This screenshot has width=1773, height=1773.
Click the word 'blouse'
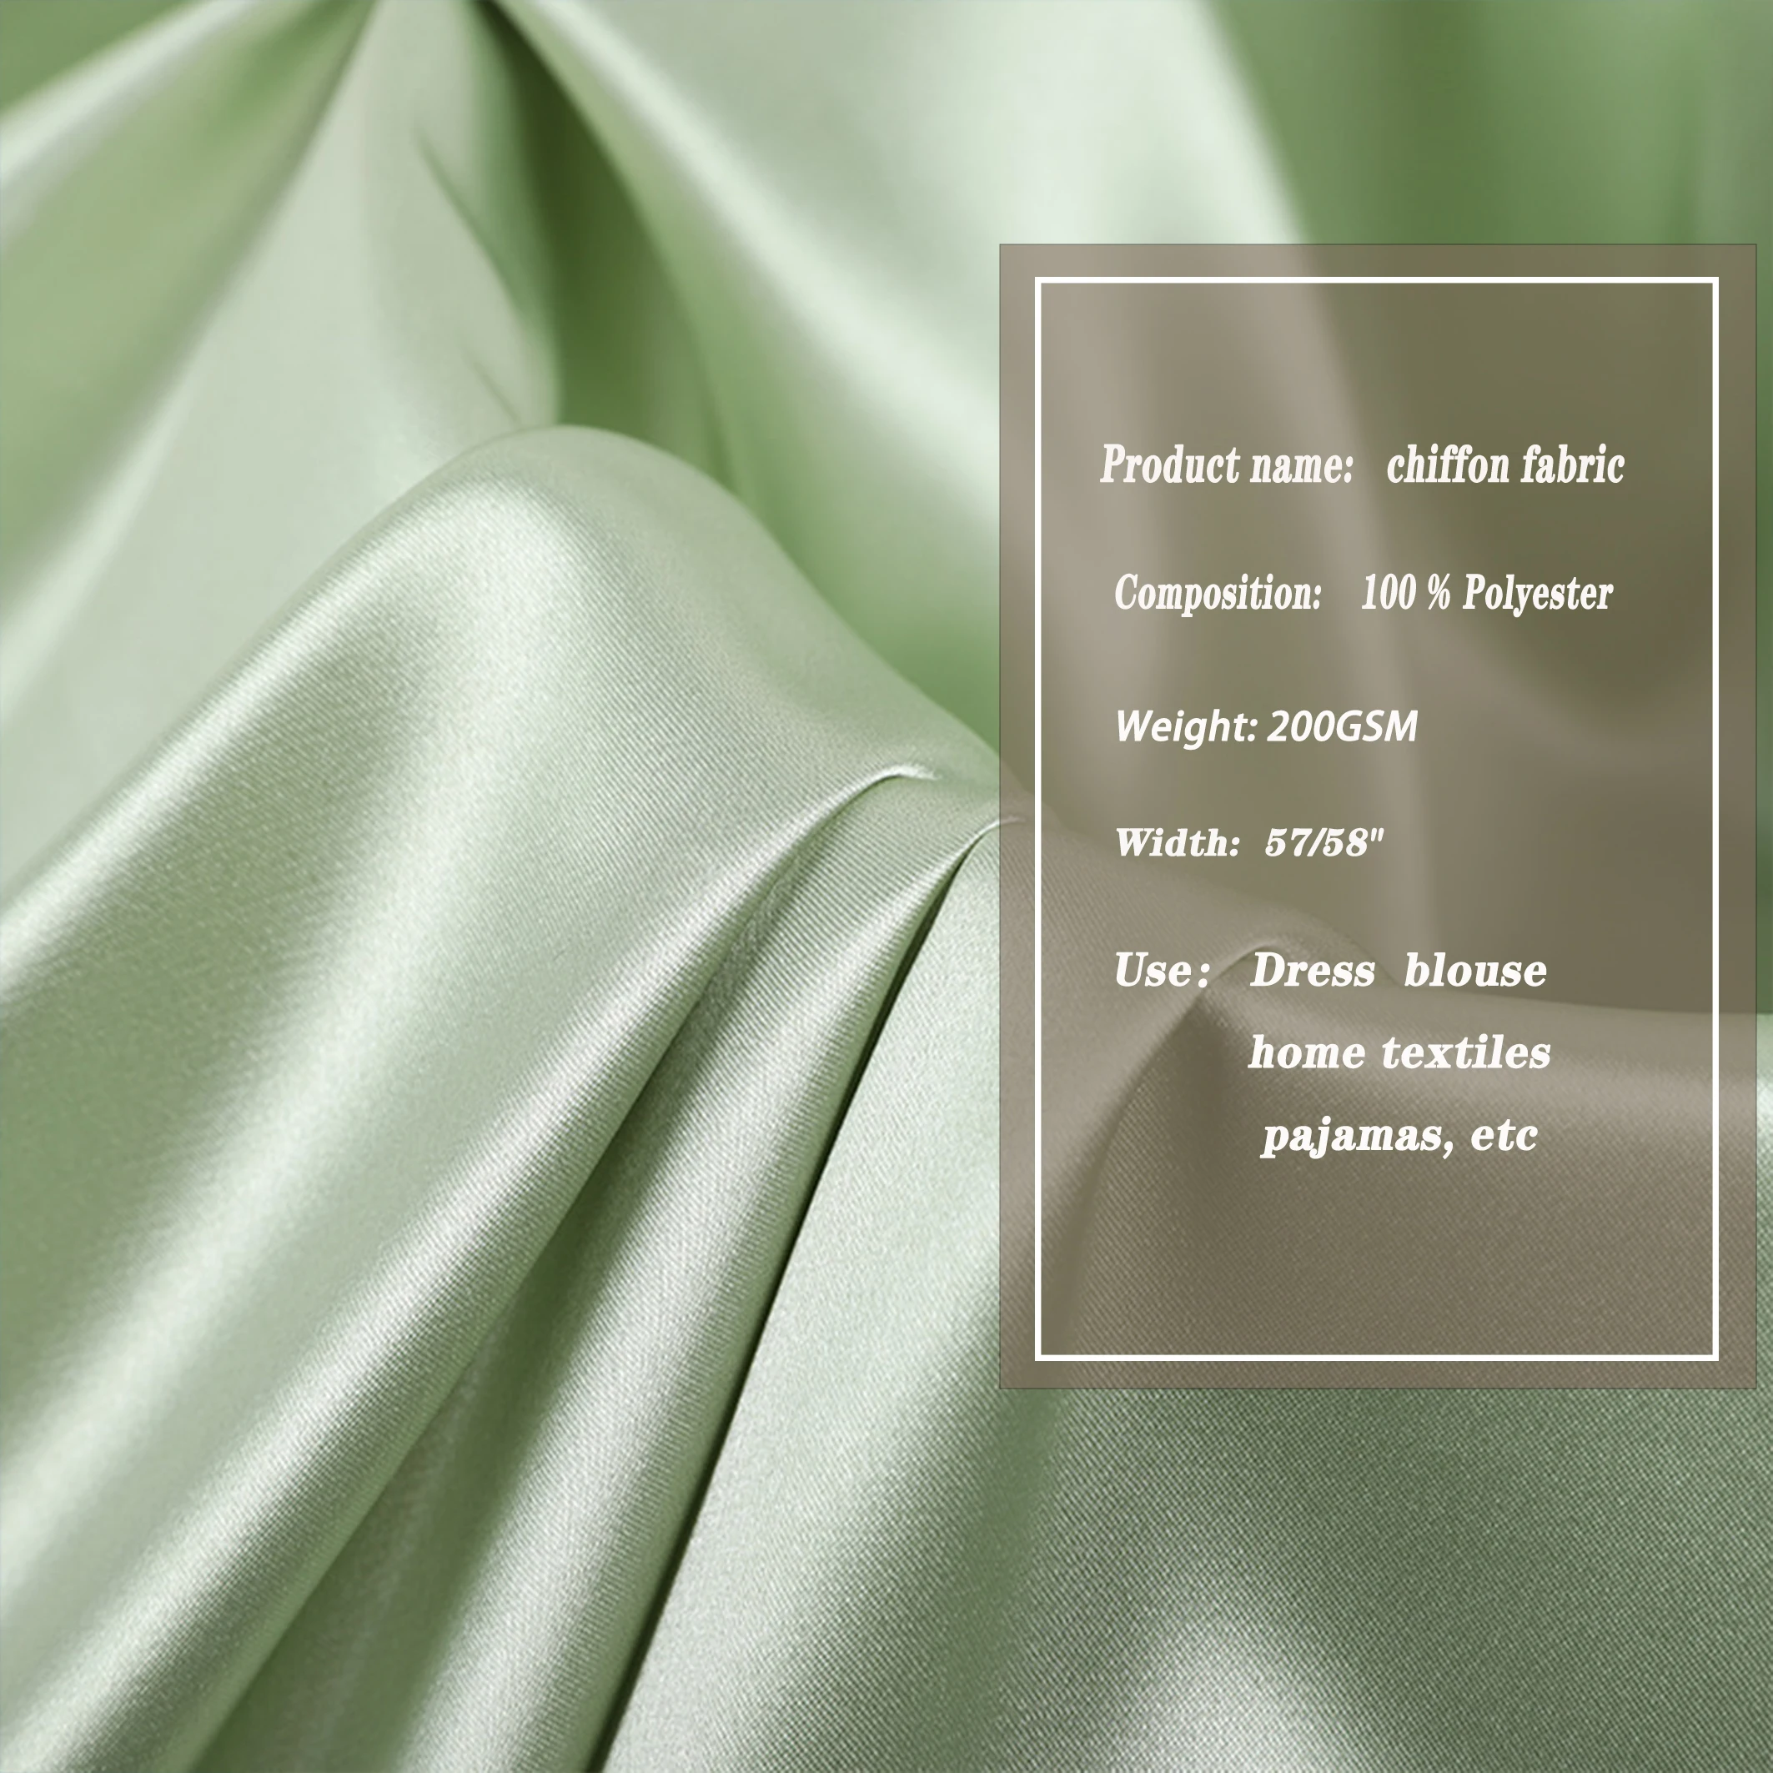1474,971
